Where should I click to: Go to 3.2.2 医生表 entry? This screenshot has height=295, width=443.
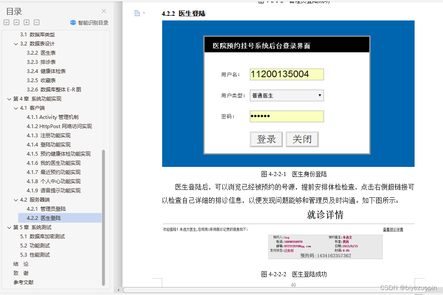41,53
